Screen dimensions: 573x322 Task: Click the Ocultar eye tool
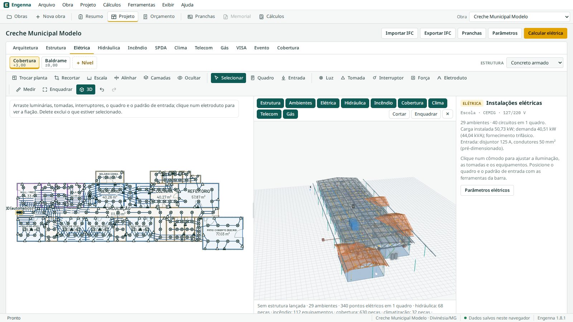tap(189, 78)
